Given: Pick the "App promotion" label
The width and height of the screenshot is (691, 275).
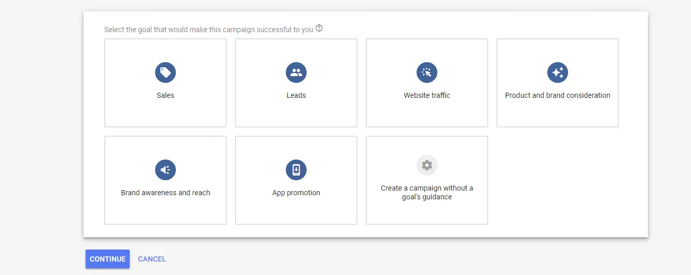Looking at the screenshot, I should click(x=296, y=193).
